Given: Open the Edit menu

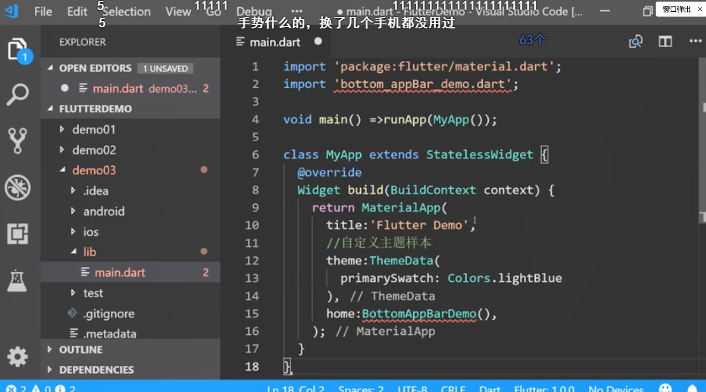Looking at the screenshot, I should point(77,11).
